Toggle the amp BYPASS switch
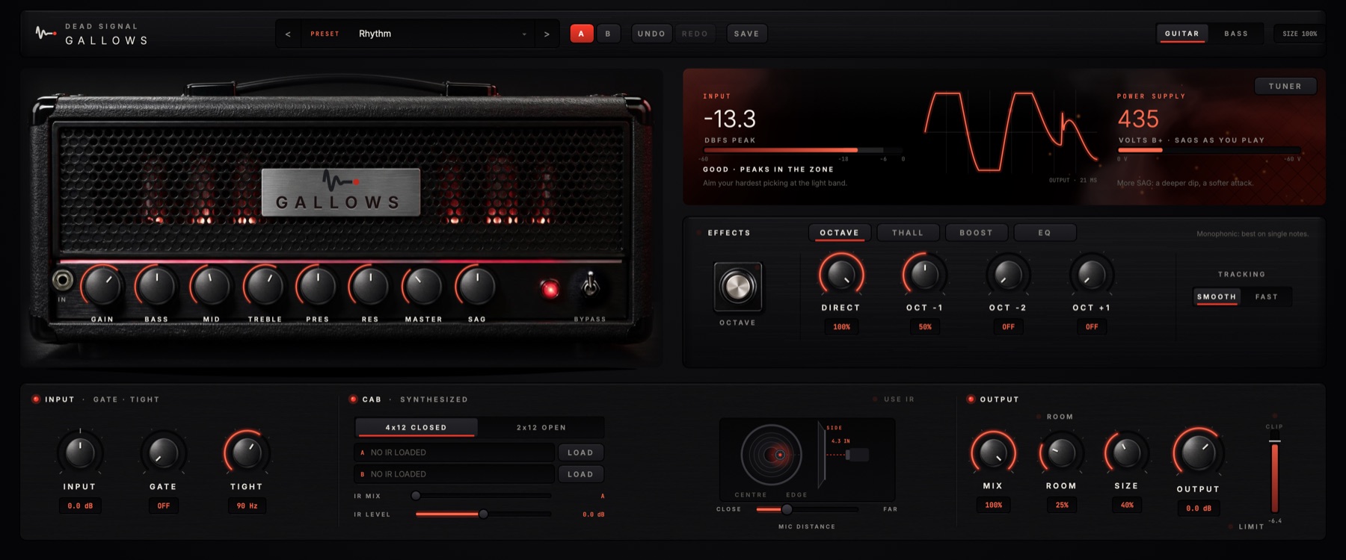The width and height of the screenshot is (1346, 560). 590,284
